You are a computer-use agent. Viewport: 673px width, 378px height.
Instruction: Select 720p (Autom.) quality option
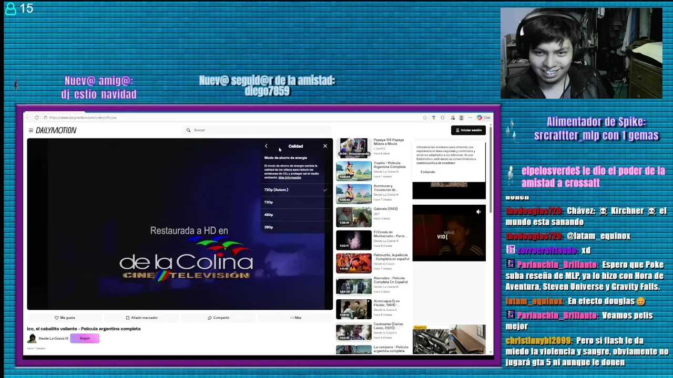tap(295, 190)
